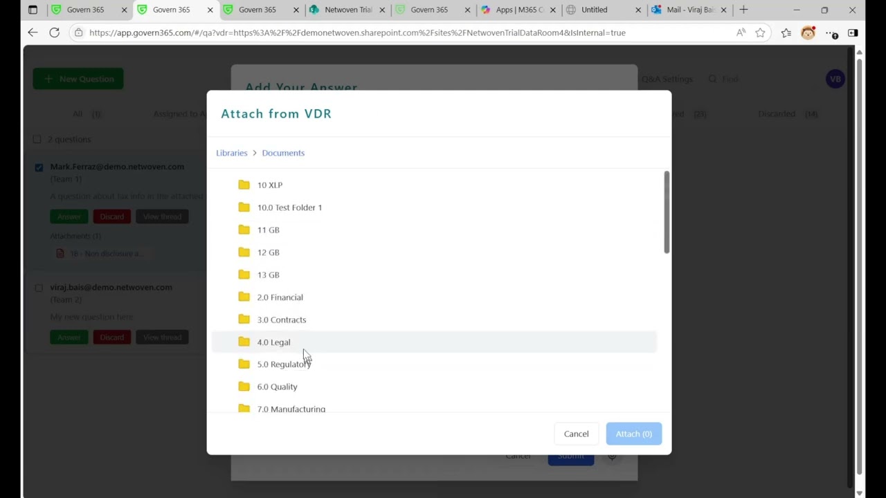This screenshot has height=498, width=886.
Task: Select the 10 XLP folder name
Action: tap(270, 185)
